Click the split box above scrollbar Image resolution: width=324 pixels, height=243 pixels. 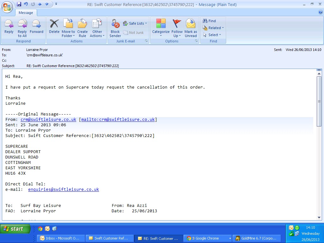[x=319, y=70]
